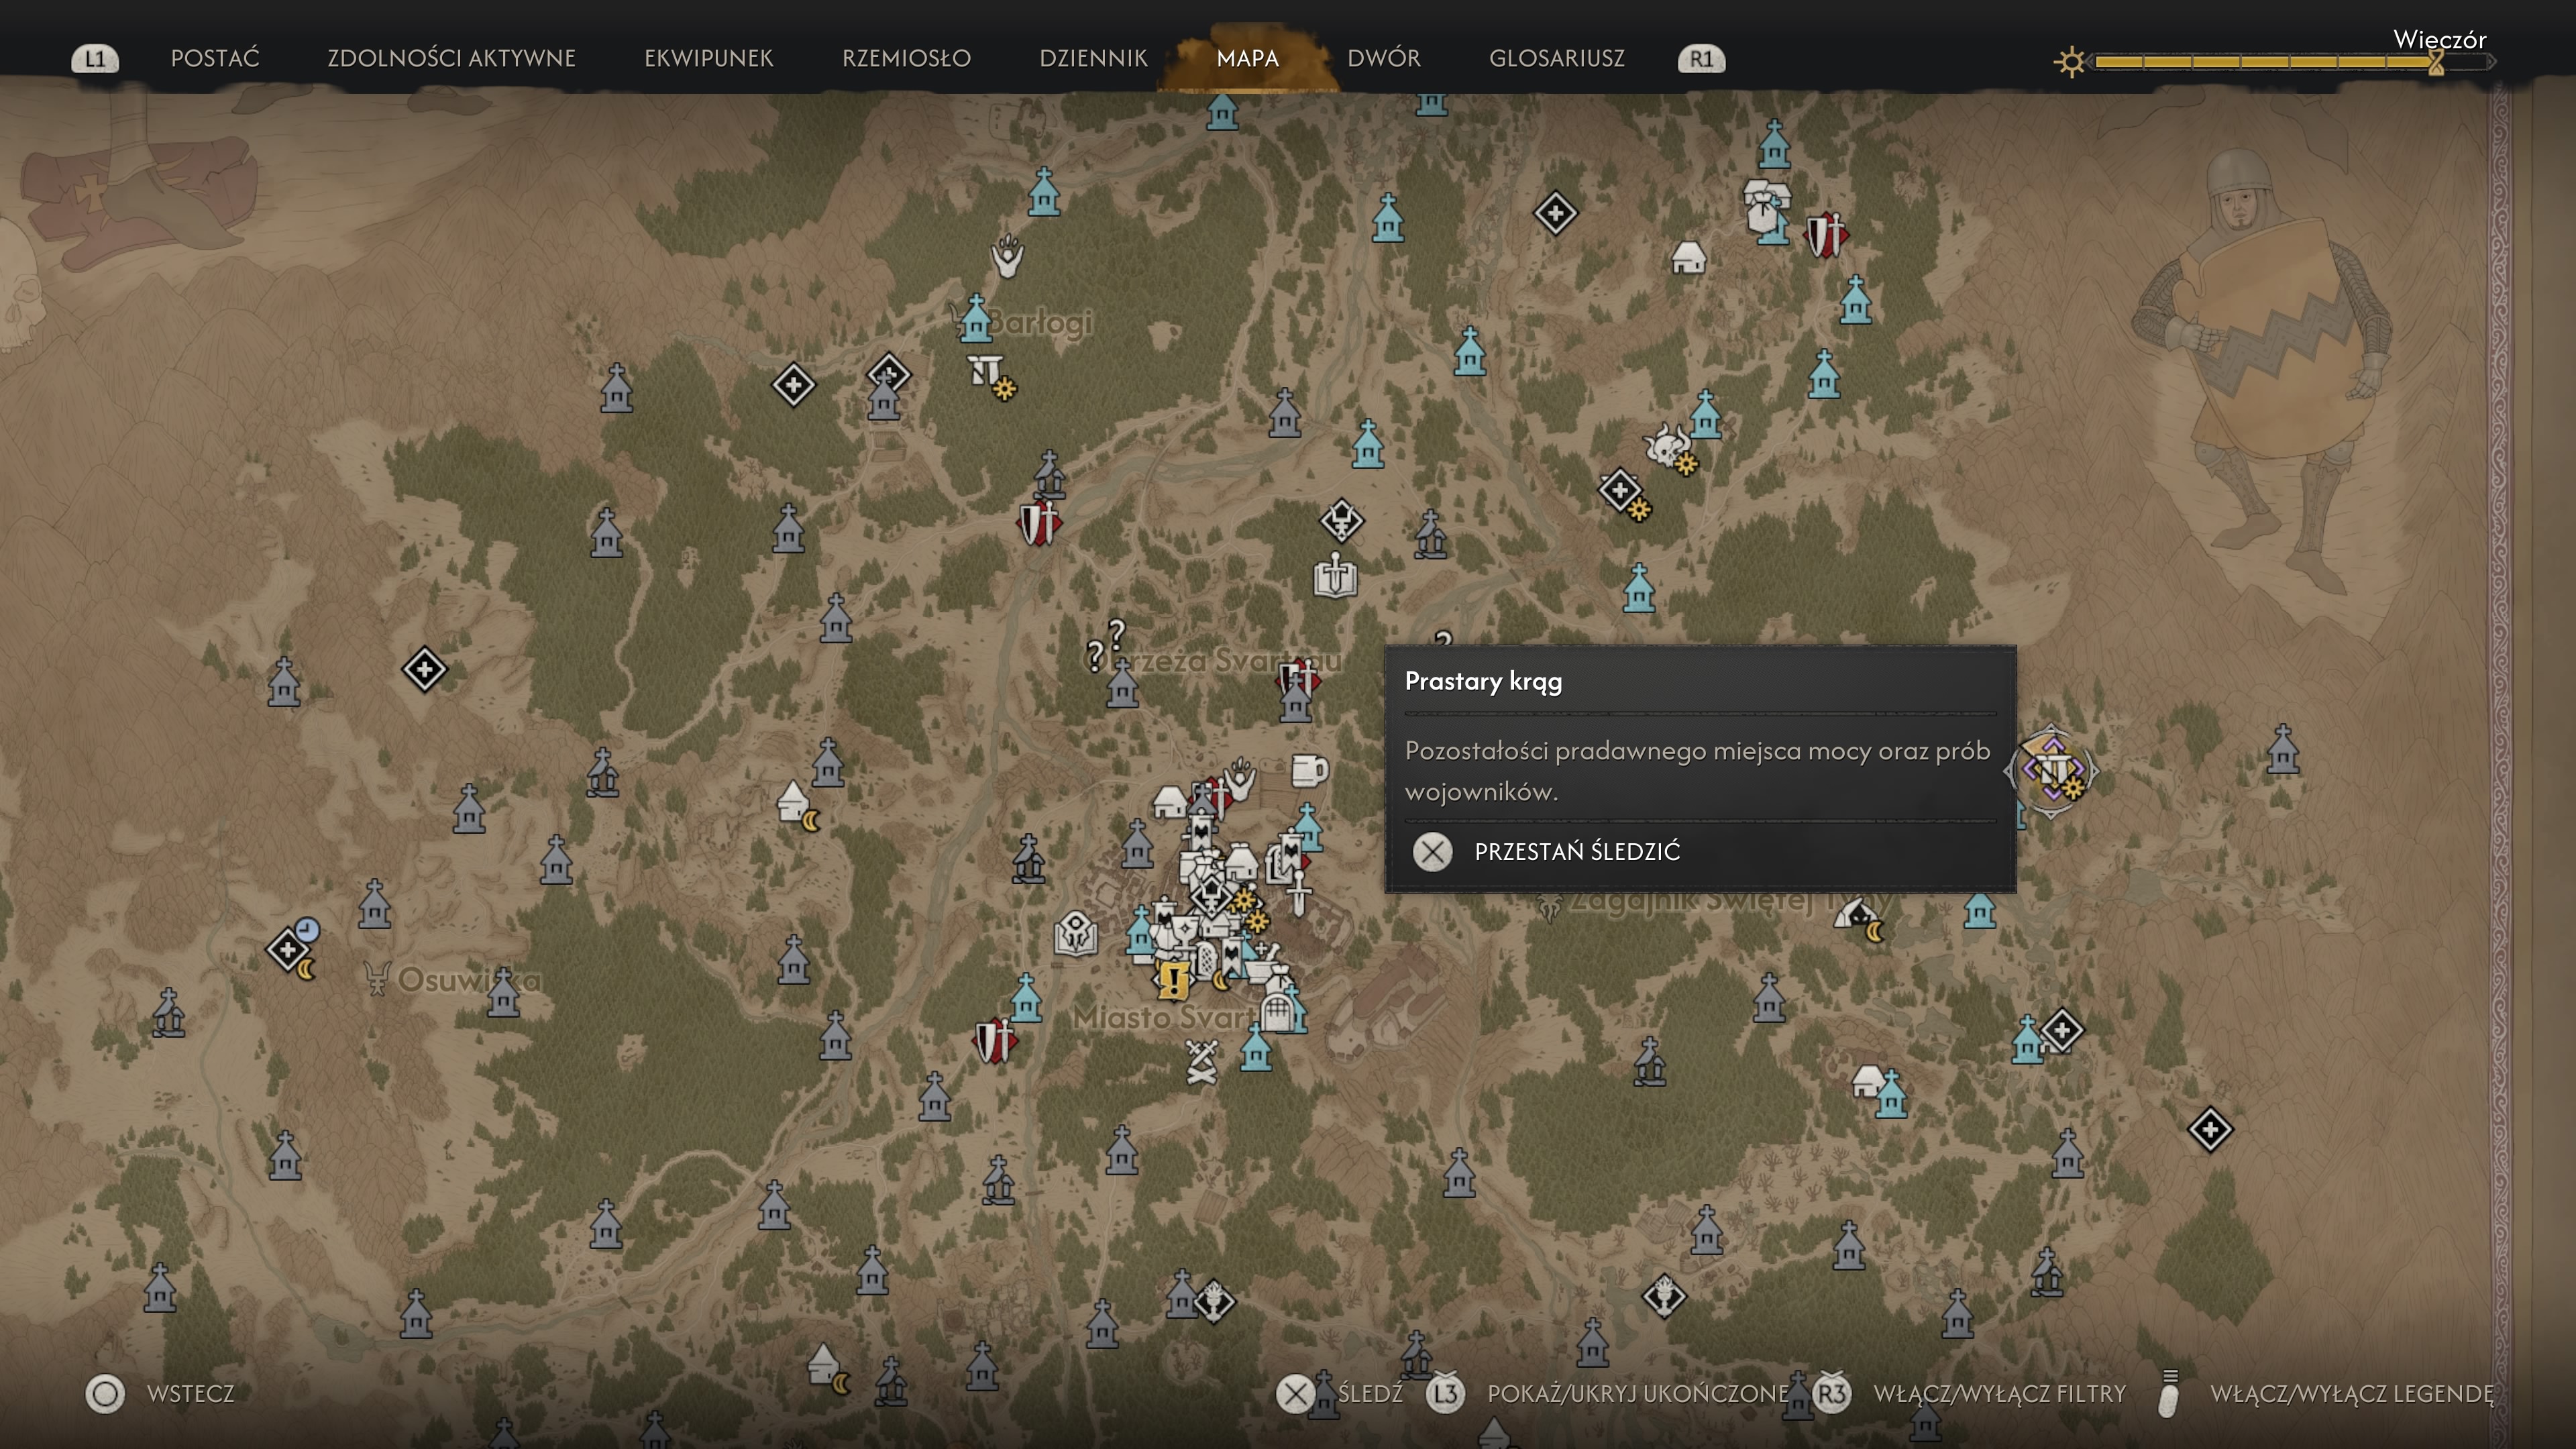The width and height of the screenshot is (2576, 1449).
Task: Open the EKWIPUNEK tab
Action: (x=708, y=58)
